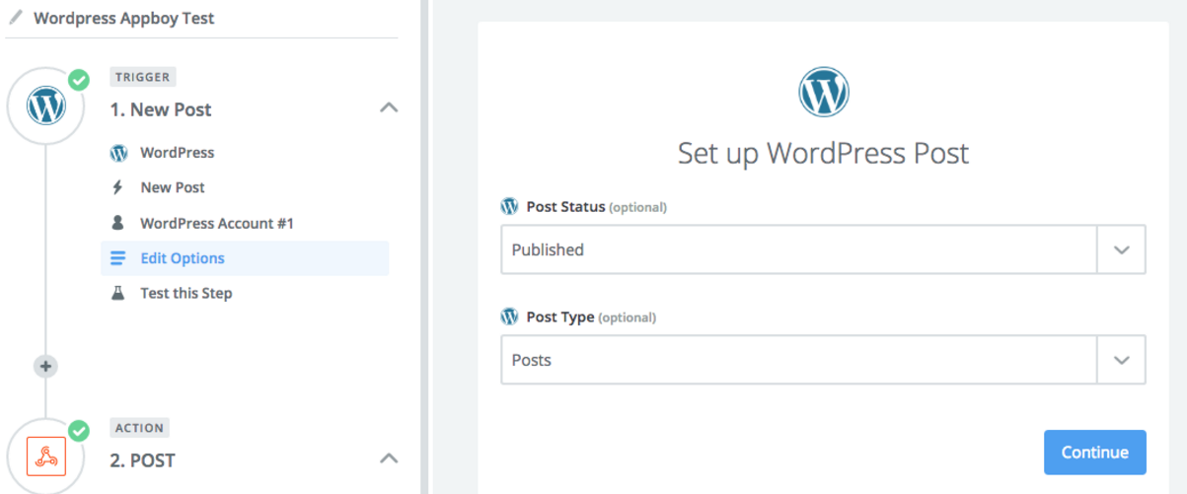This screenshot has height=494, width=1187.
Task: Collapse the 1. New Post trigger section
Action: (389, 107)
